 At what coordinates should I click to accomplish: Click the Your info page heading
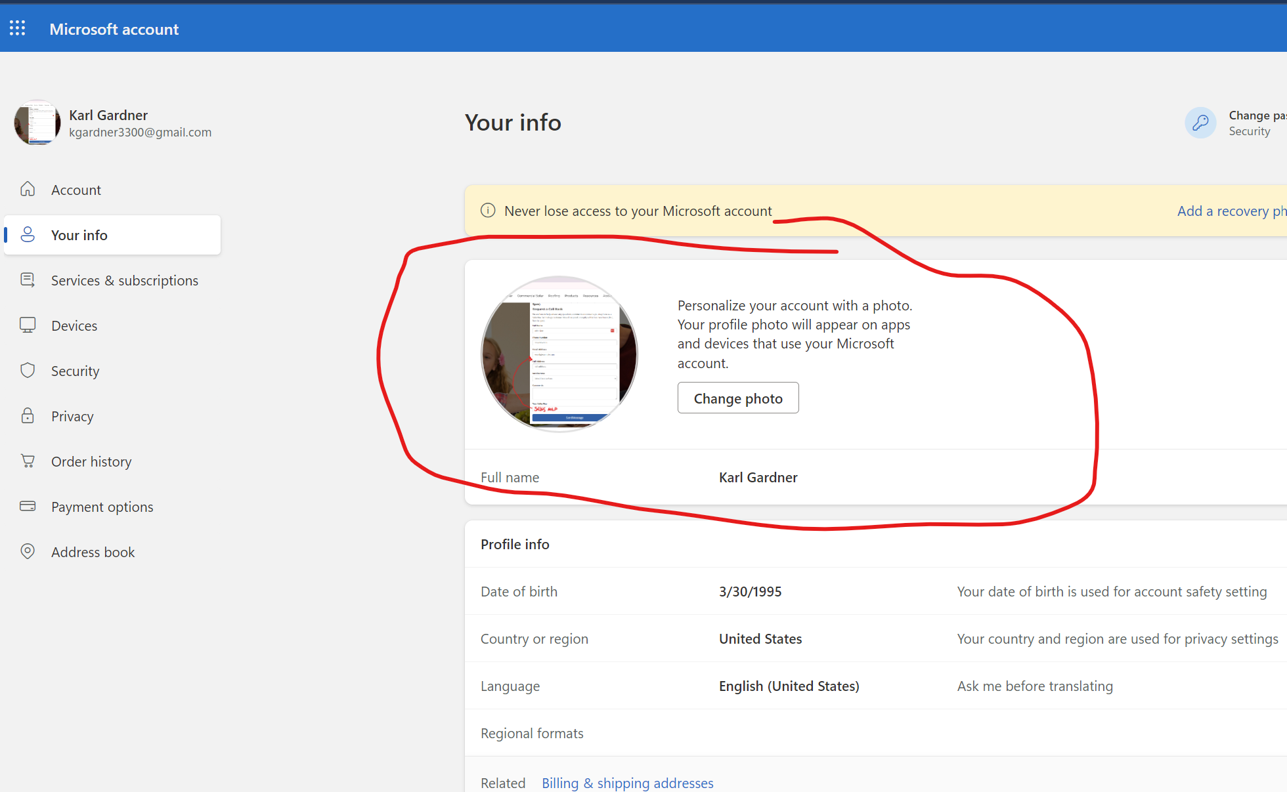pyautogui.click(x=513, y=122)
